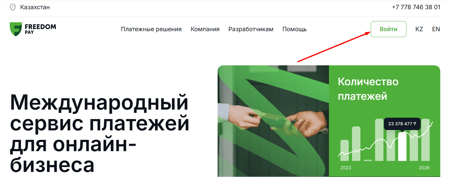Go to the Разработчикам section

251,29
